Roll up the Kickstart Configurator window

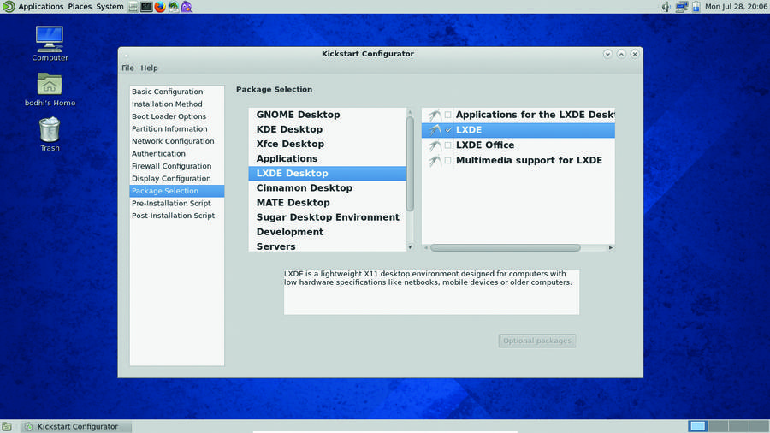[607, 54]
